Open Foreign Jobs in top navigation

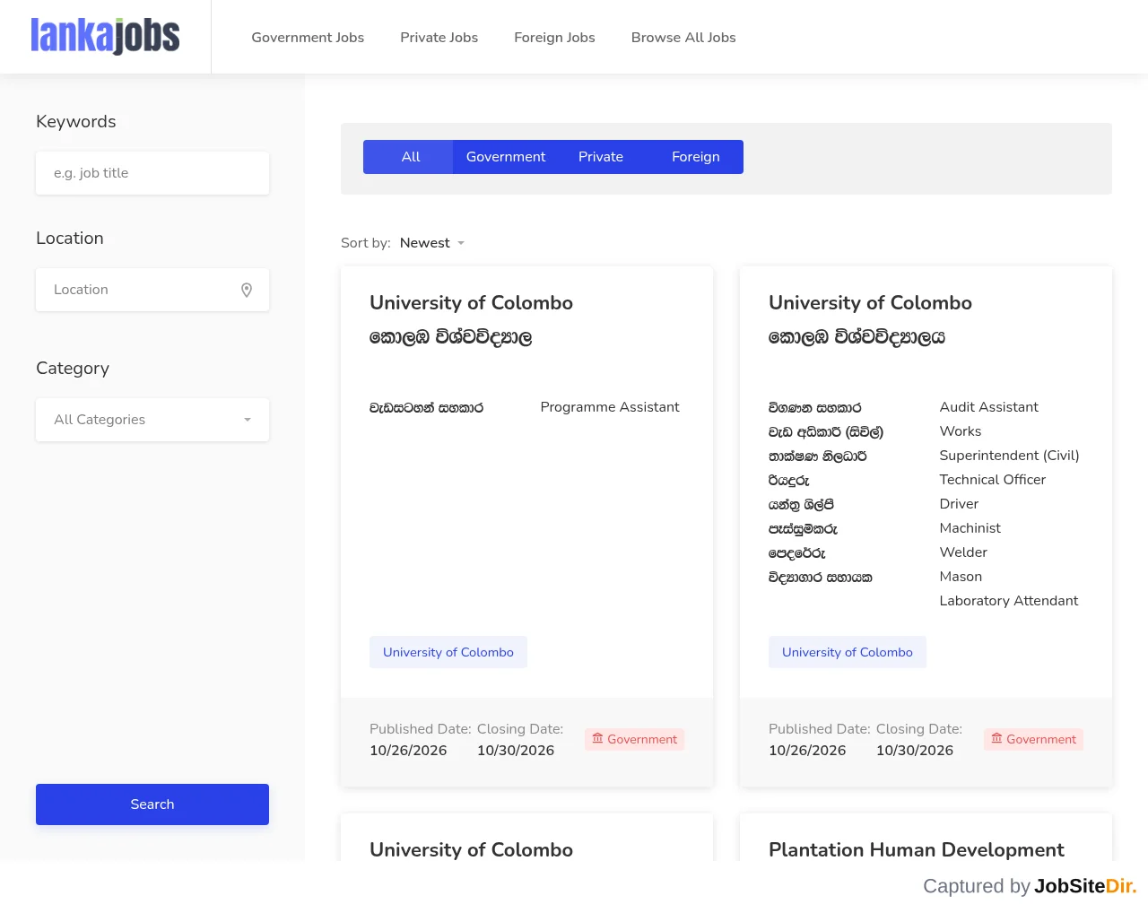point(554,38)
